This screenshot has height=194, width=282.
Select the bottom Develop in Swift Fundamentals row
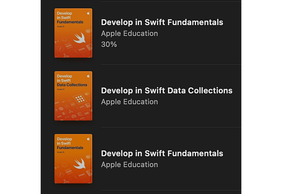[x=162, y=154]
